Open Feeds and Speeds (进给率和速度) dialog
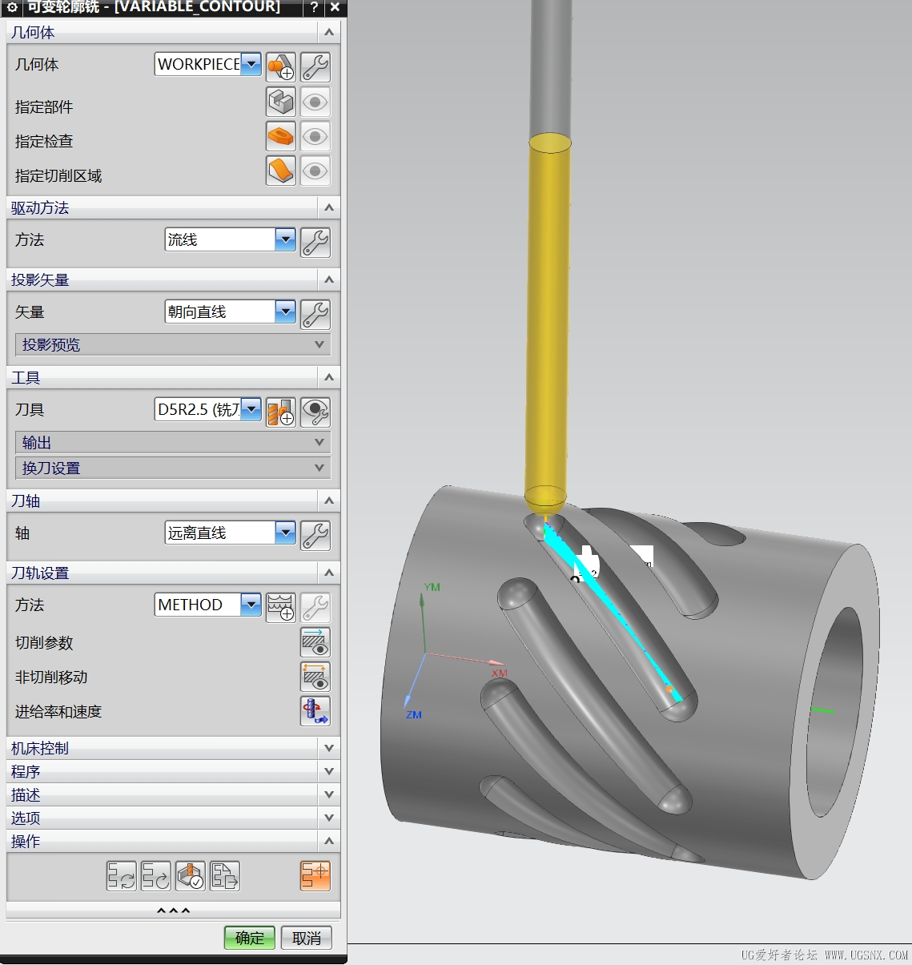912x965 pixels. click(x=315, y=711)
